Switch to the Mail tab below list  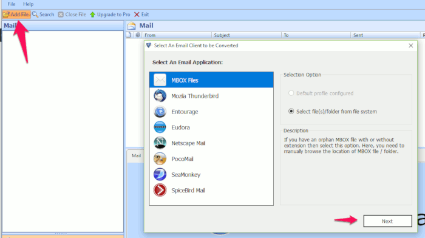137,155
